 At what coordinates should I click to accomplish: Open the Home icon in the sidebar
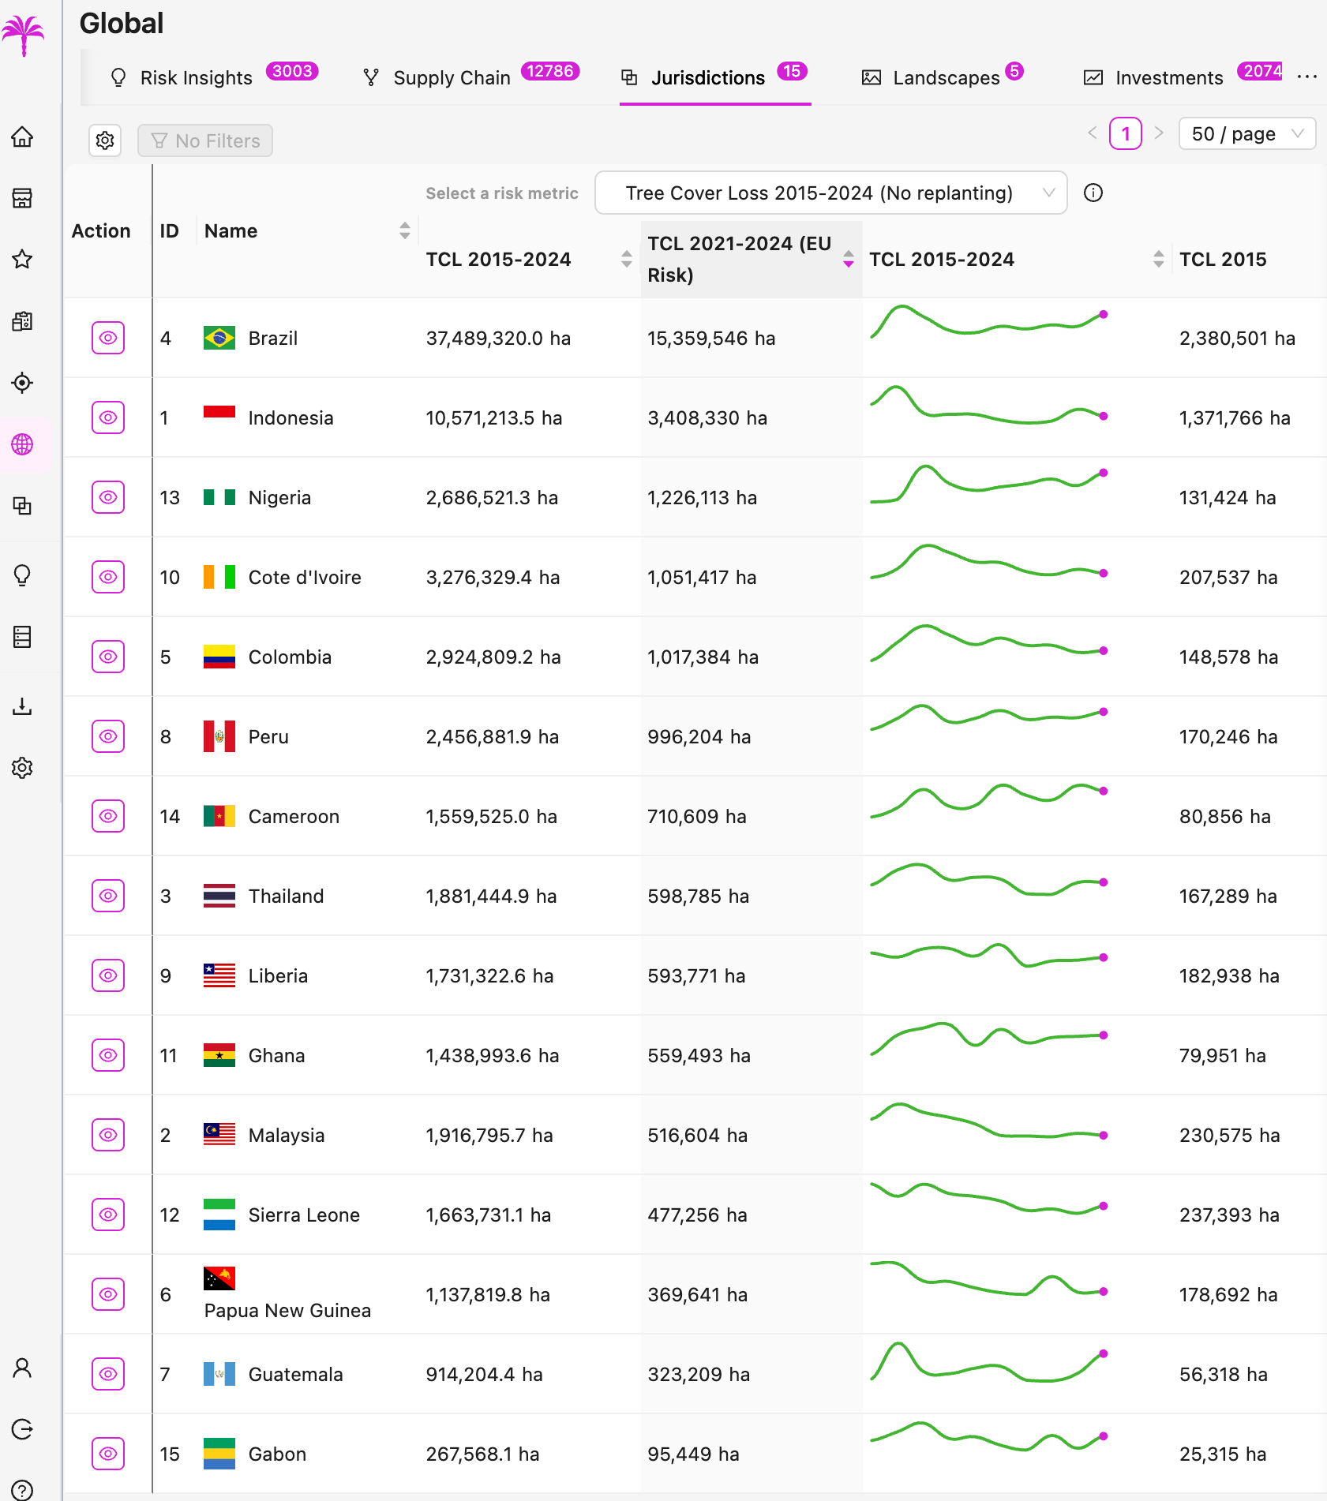pyautogui.click(x=23, y=137)
